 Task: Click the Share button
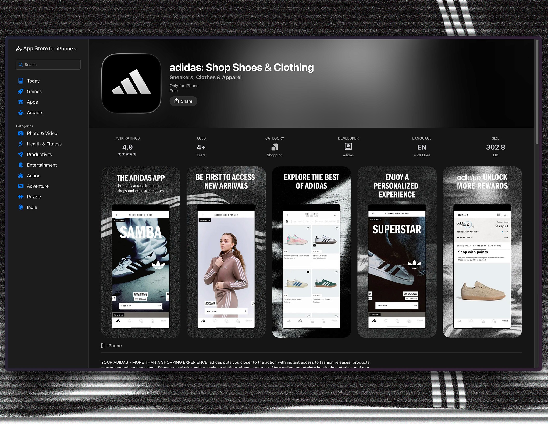point(183,101)
